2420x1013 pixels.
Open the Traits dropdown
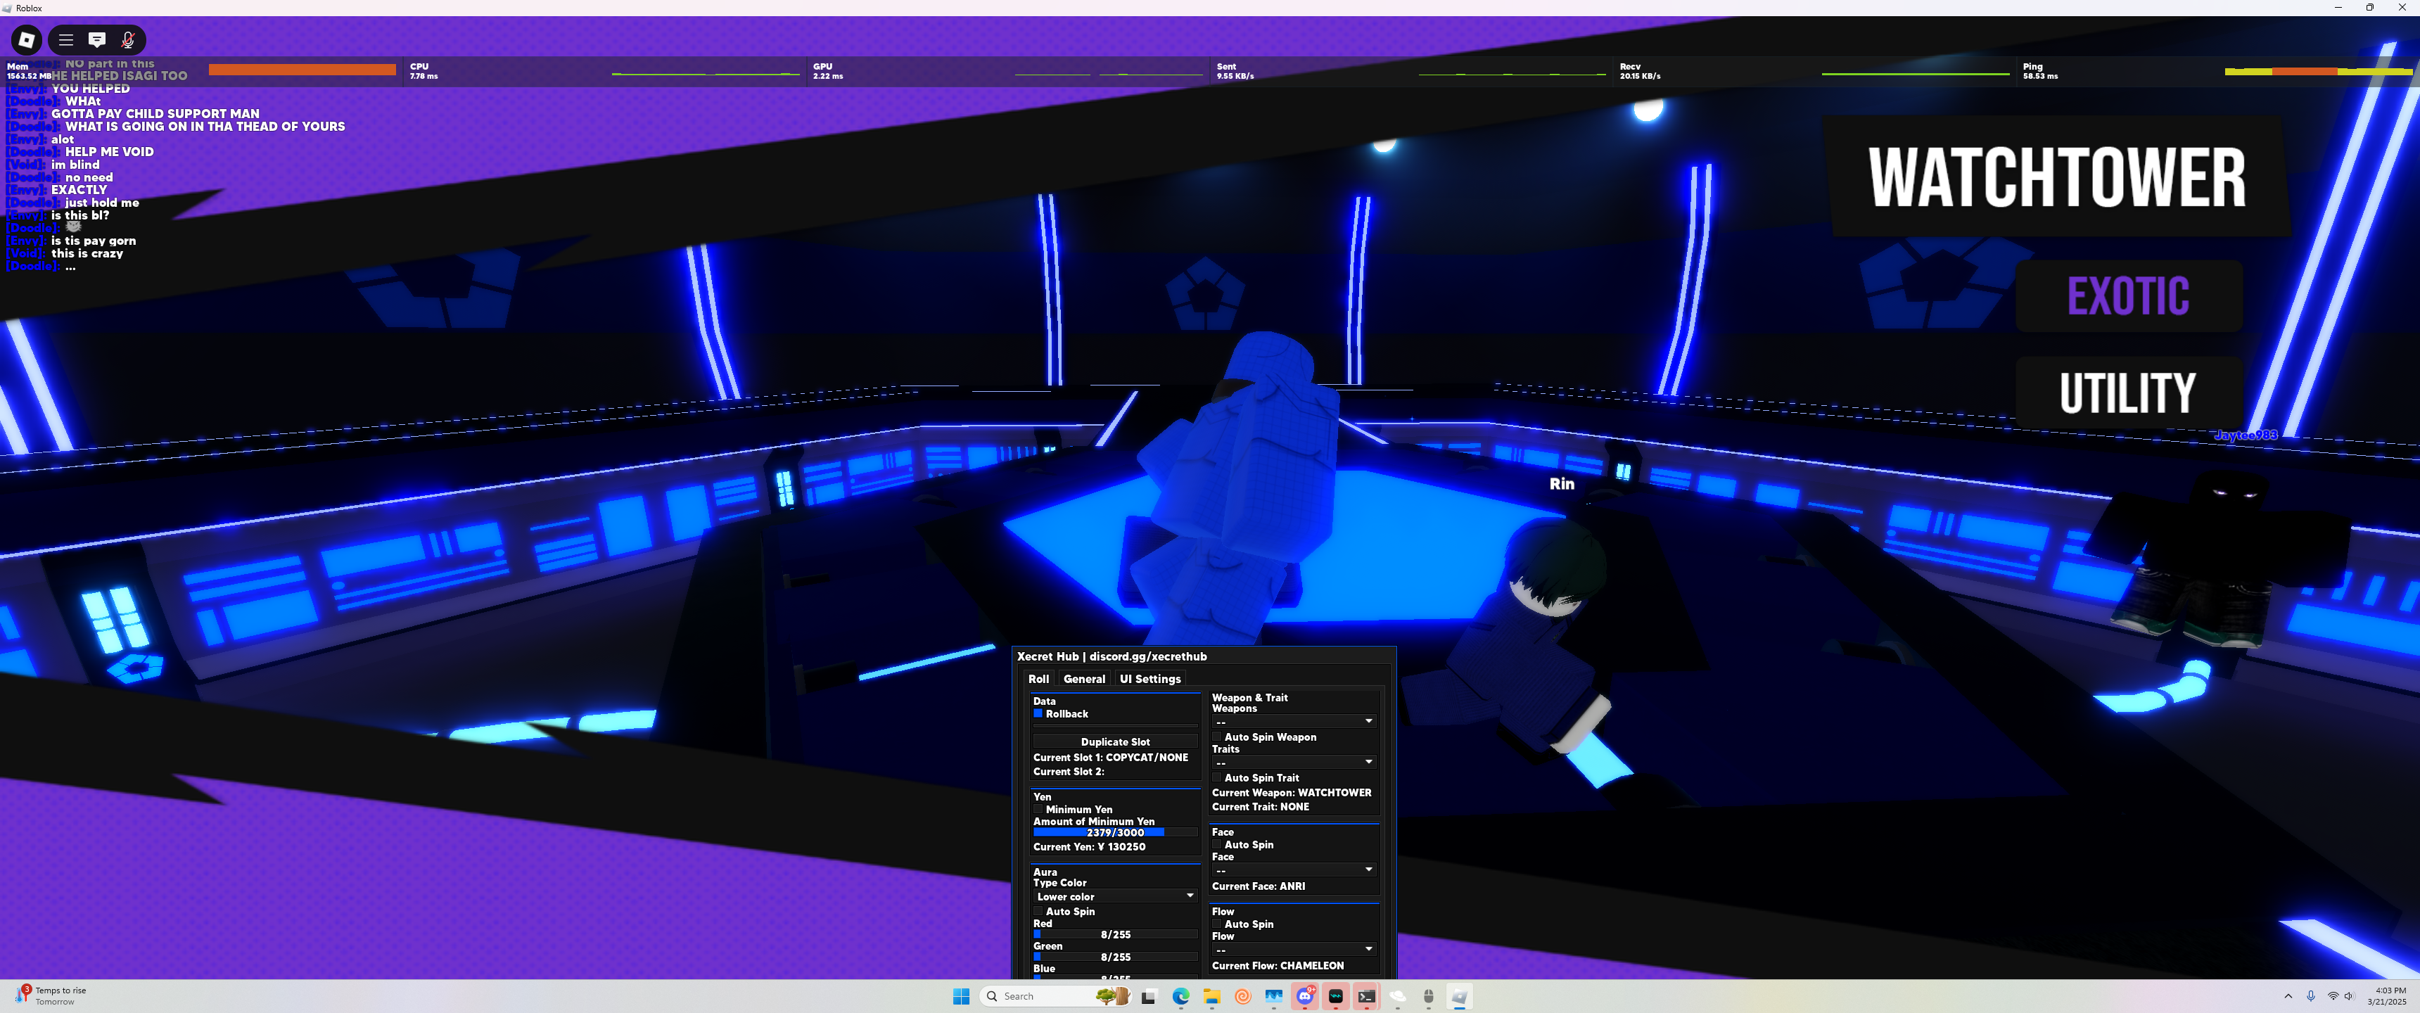tap(1293, 761)
